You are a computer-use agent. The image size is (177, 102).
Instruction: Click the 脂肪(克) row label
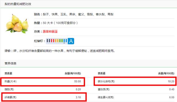click(x=9, y=90)
